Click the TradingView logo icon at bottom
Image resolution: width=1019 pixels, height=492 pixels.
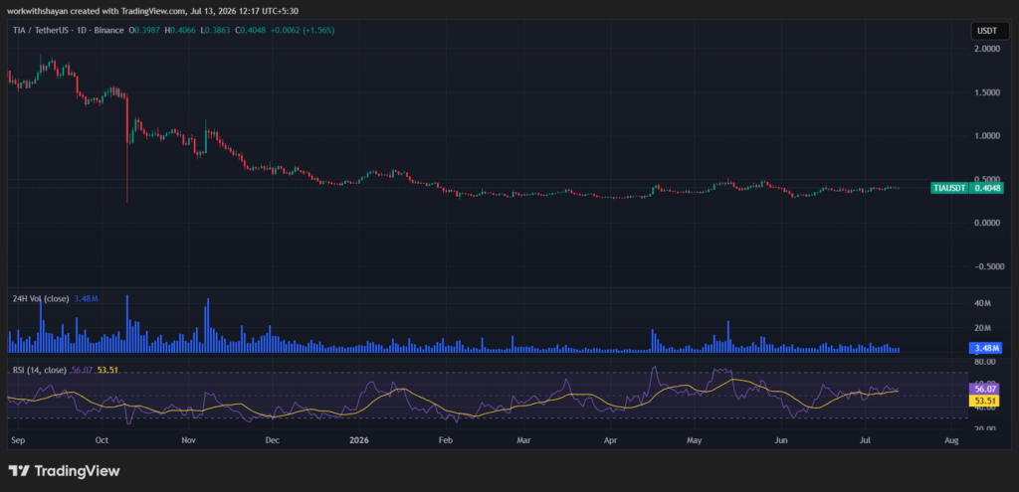[19, 470]
